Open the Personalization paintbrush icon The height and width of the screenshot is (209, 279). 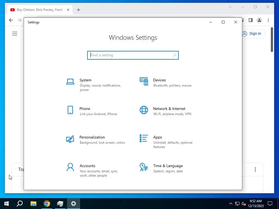[x=70, y=139]
